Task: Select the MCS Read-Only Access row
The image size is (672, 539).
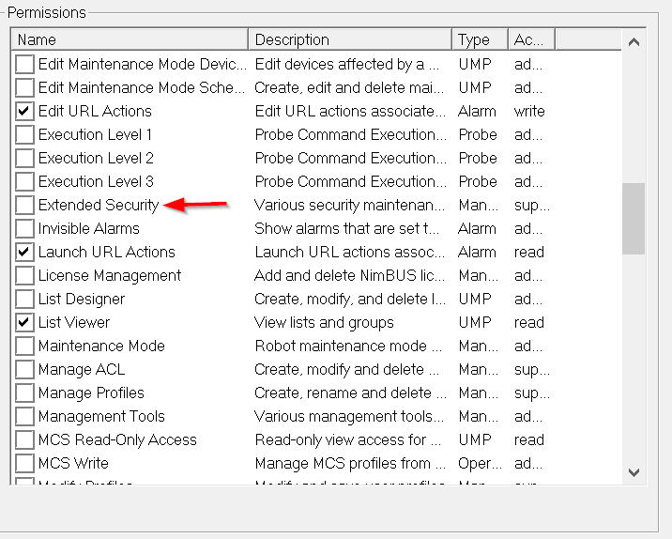Action: [x=117, y=439]
